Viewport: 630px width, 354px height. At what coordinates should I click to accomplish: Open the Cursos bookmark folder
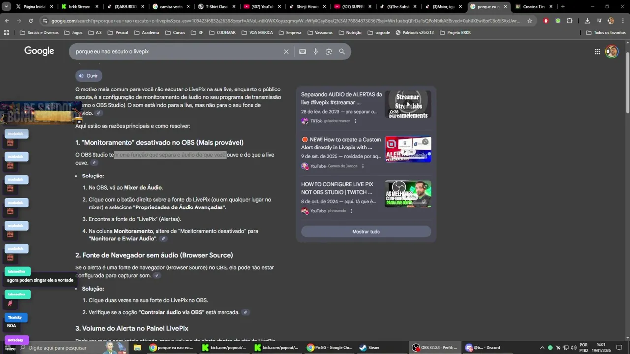click(175, 33)
